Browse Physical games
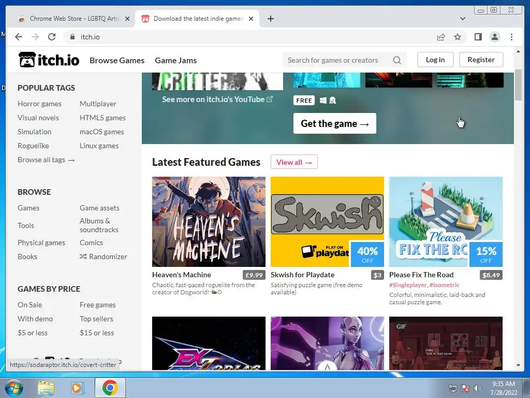Viewport: 530px width, 398px height. (x=41, y=243)
